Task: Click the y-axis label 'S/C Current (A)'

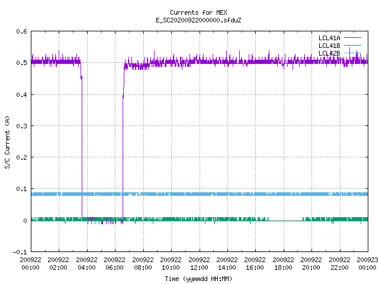Action: (7, 142)
